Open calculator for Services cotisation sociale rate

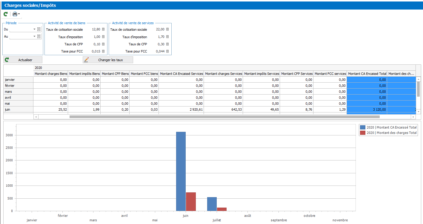(167, 30)
